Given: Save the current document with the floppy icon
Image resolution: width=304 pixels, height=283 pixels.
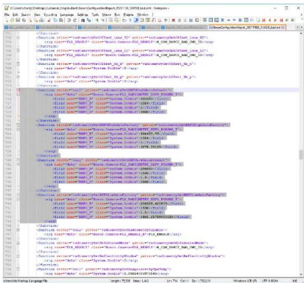Looking at the screenshot, I should pyautogui.click(x=18, y=20).
